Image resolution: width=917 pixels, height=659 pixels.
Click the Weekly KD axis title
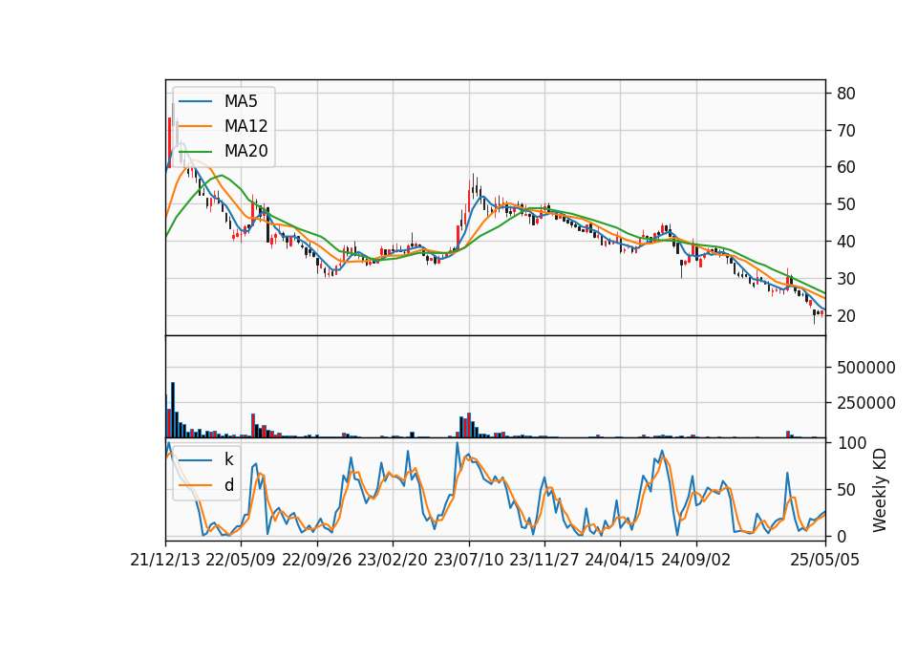pyautogui.click(x=880, y=491)
